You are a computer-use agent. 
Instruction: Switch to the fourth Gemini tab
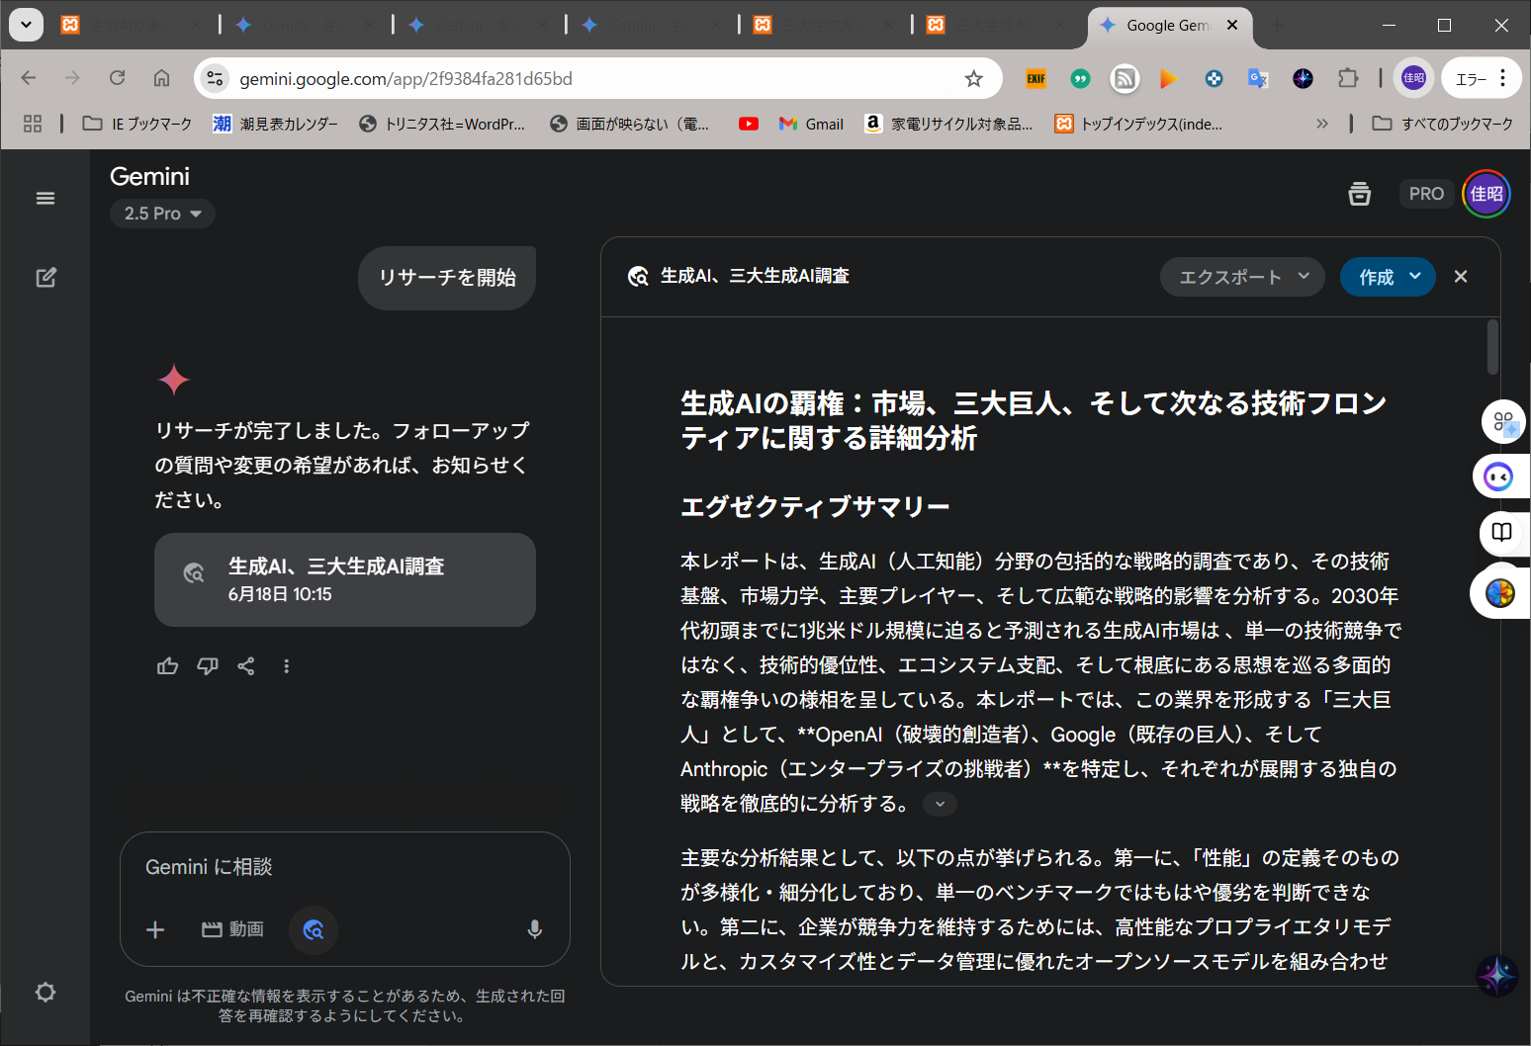click(651, 25)
